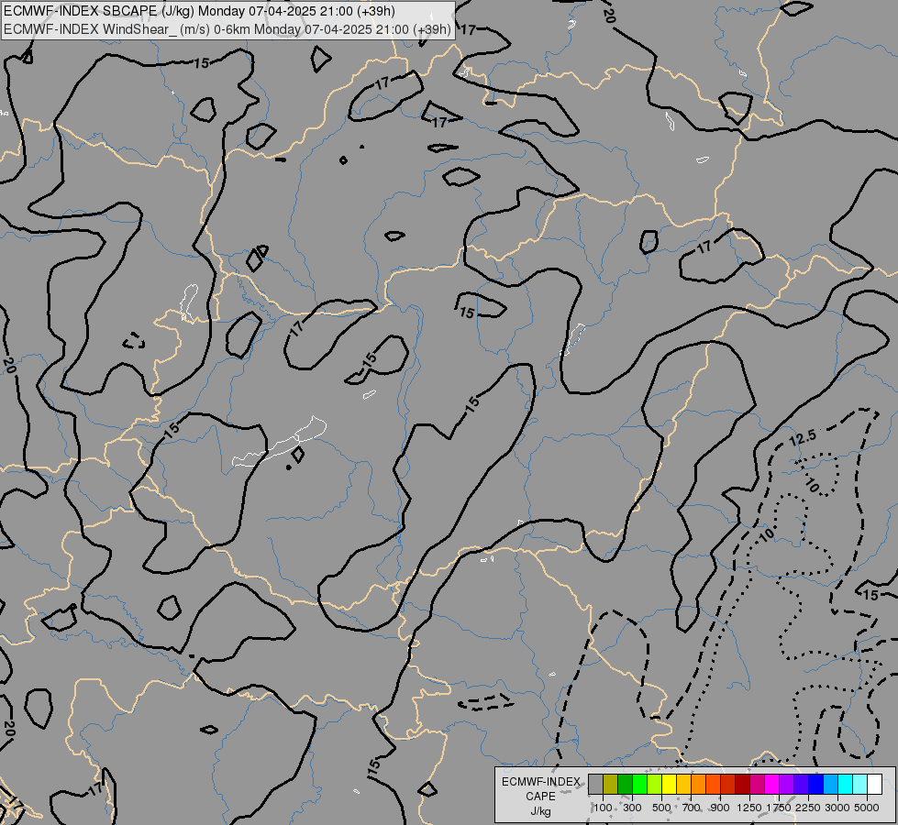Click the 700 value in the legend
The image size is (898, 825).
pyautogui.click(x=691, y=808)
